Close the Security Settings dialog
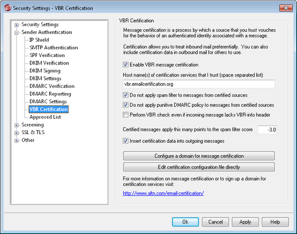The height and width of the screenshot is (234, 297). tap(286, 8)
